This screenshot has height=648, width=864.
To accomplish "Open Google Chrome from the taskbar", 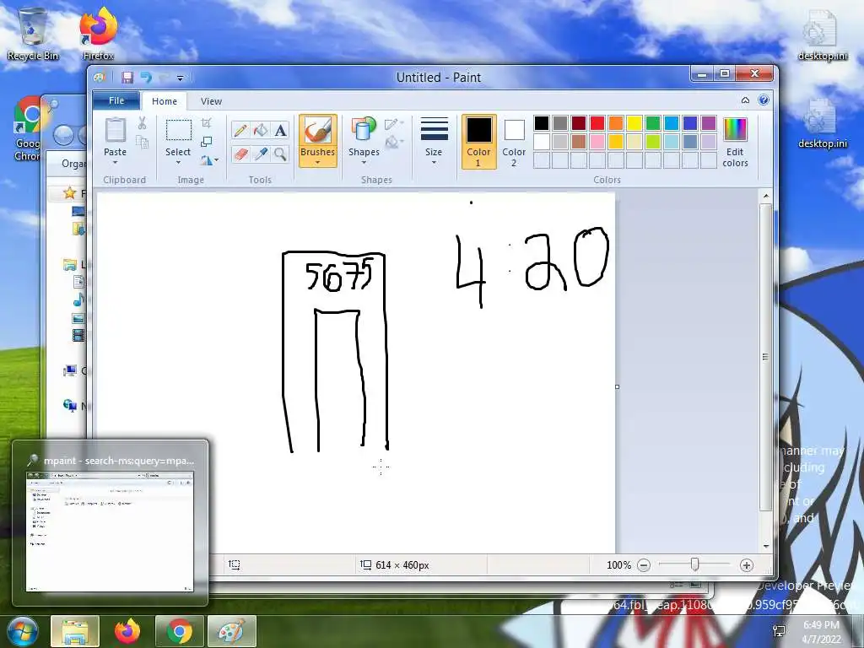I will [x=179, y=631].
